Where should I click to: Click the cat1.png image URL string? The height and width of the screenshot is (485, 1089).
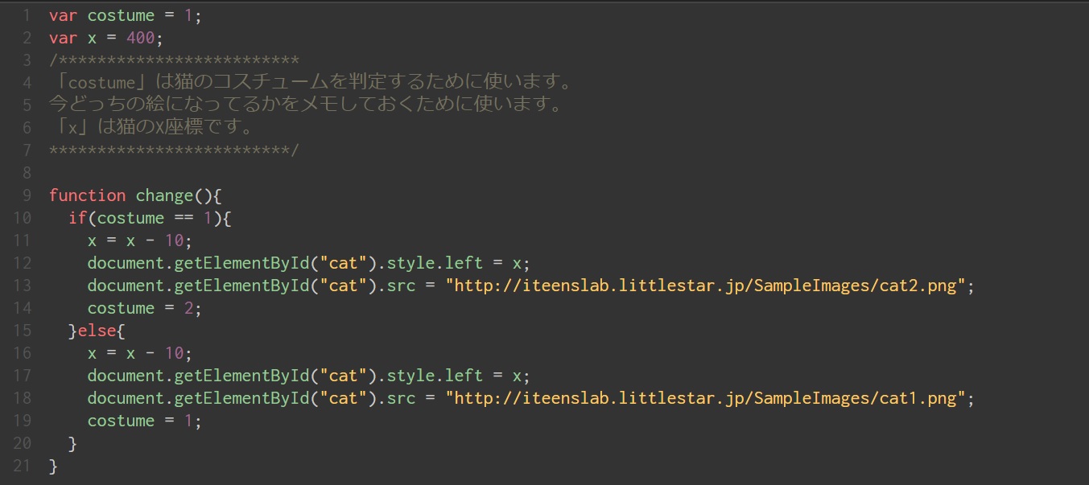[x=705, y=398]
